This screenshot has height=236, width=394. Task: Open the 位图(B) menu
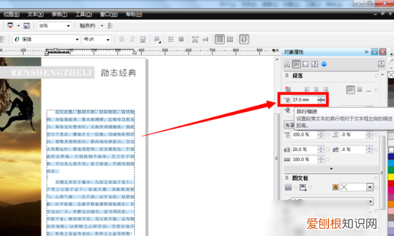(x=12, y=14)
